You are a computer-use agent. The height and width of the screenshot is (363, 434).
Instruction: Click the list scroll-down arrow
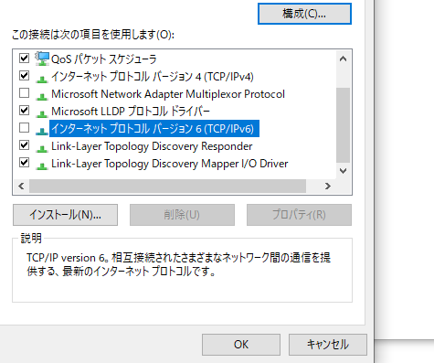pyautogui.click(x=344, y=171)
